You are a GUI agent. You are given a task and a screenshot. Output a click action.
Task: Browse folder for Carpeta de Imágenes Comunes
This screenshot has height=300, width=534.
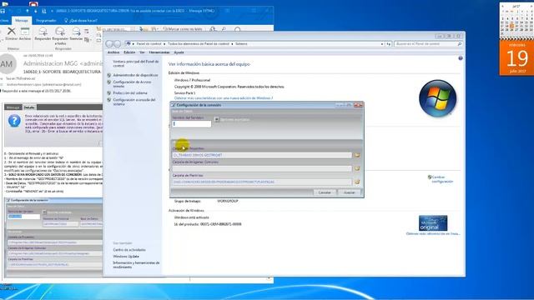(x=357, y=168)
